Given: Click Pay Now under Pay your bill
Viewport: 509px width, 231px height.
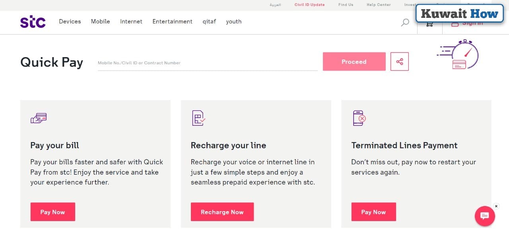Looking at the screenshot, I should click(52, 212).
